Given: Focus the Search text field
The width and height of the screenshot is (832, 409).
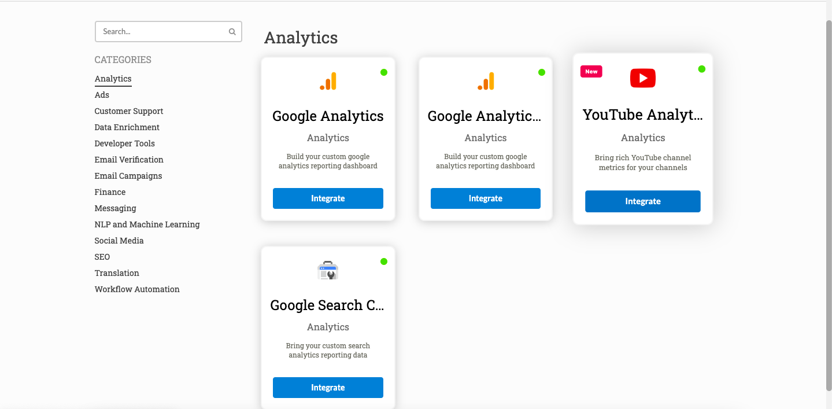Looking at the screenshot, I should coord(168,32).
